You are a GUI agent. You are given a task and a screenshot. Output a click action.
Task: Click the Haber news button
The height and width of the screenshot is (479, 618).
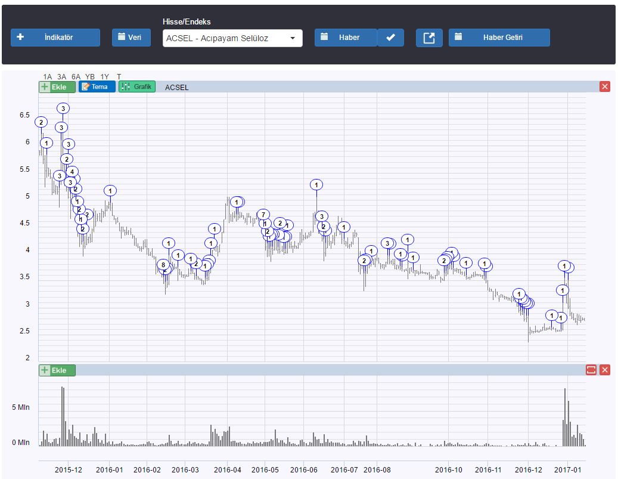[x=346, y=38]
